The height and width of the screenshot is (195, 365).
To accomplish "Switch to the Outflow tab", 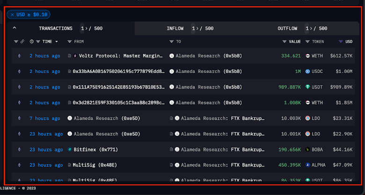I will point(287,29).
